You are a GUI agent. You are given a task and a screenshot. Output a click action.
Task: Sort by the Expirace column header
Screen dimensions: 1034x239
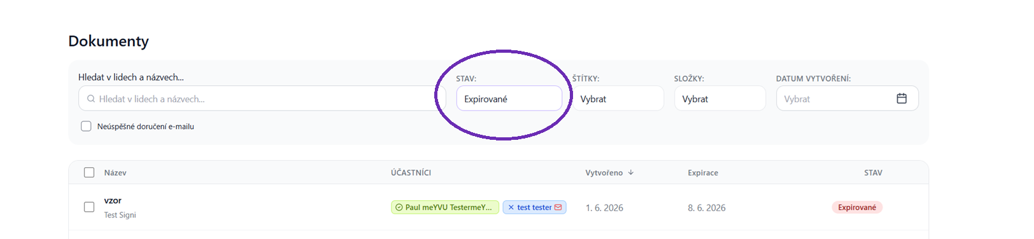(x=703, y=173)
